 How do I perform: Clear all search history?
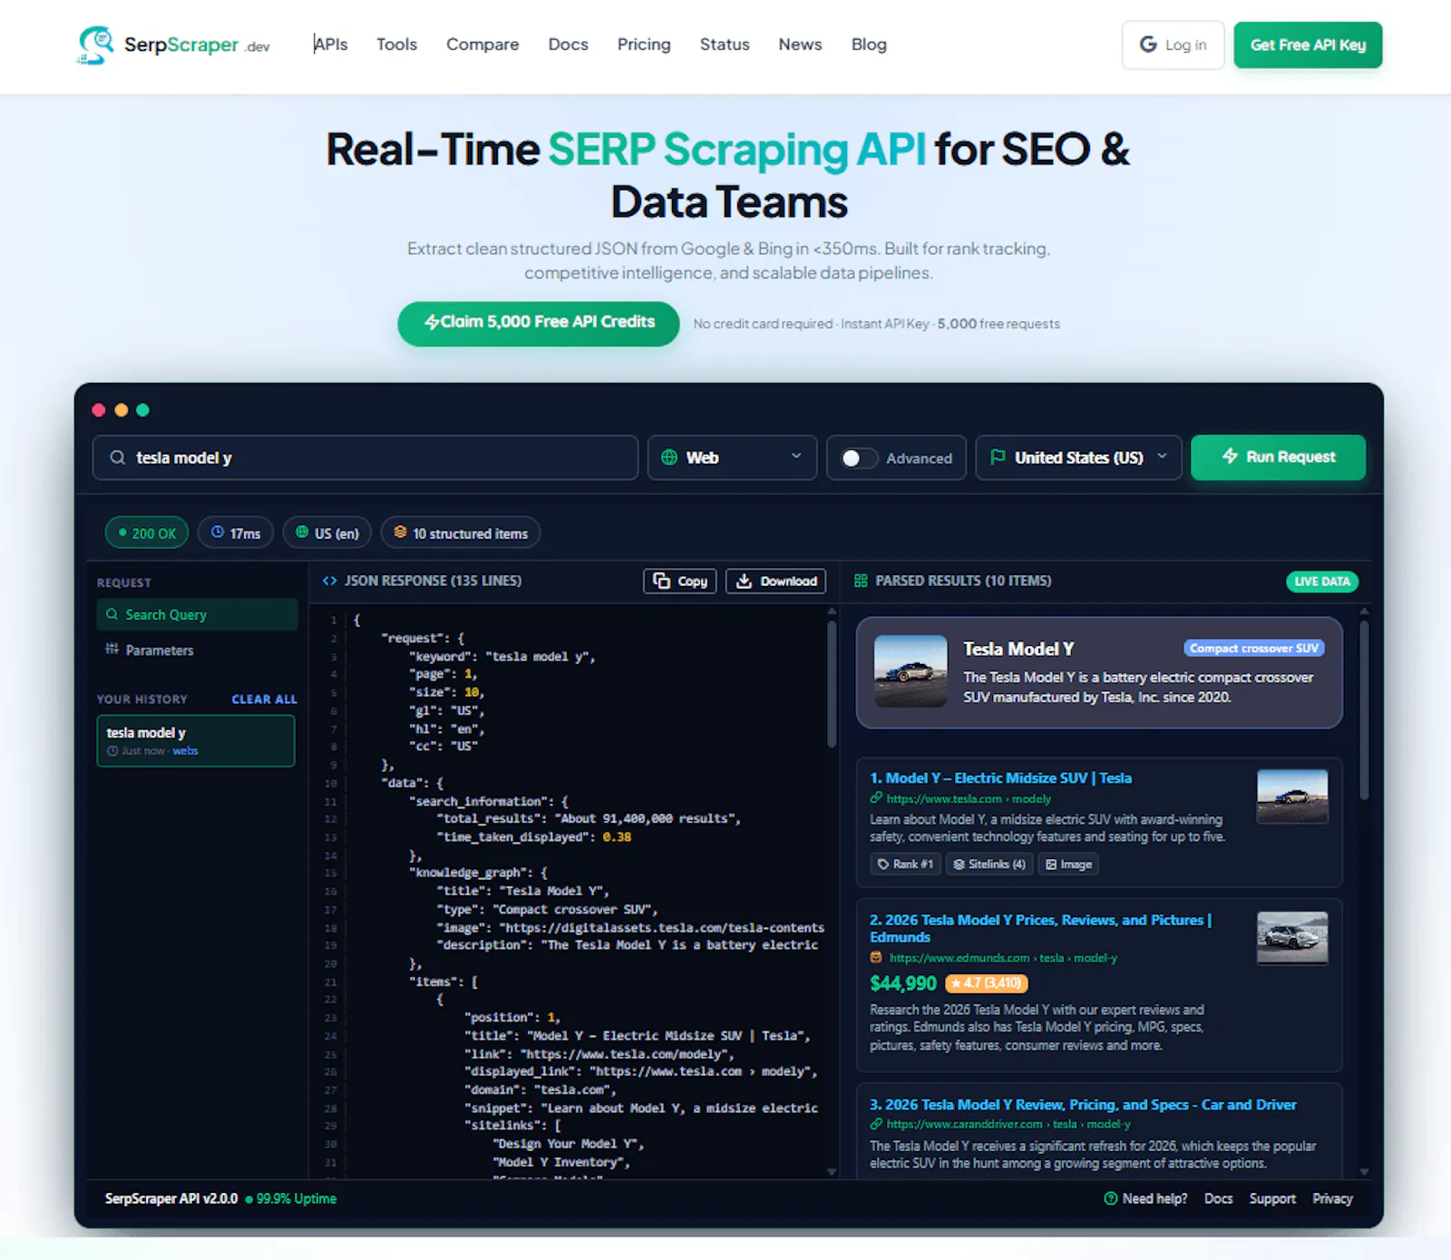pyautogui.click(x=264, y=698)
